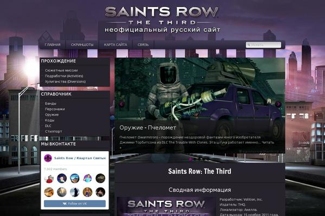Open first VK member avatar in bottom row
Screen dimensions: 325x216
point(49,192)
